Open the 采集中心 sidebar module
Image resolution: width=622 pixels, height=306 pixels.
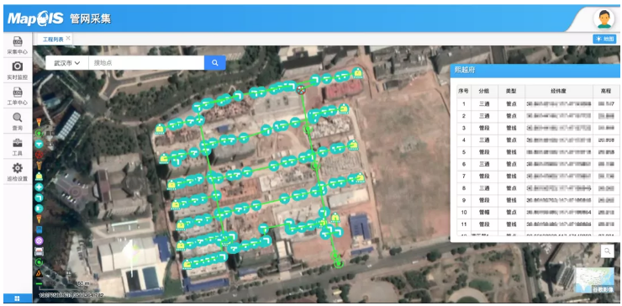coord(18,45)
